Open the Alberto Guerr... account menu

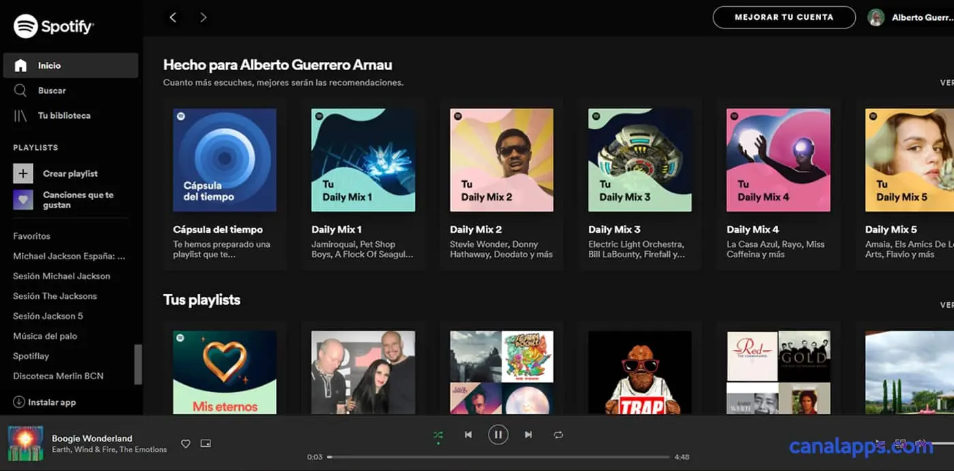[x=923, y=18]
